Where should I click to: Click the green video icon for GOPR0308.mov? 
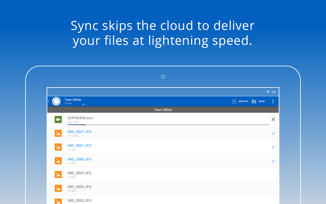[x=58, y=119]
